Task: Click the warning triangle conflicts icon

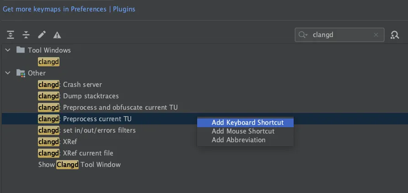Action: coord(57,35)
